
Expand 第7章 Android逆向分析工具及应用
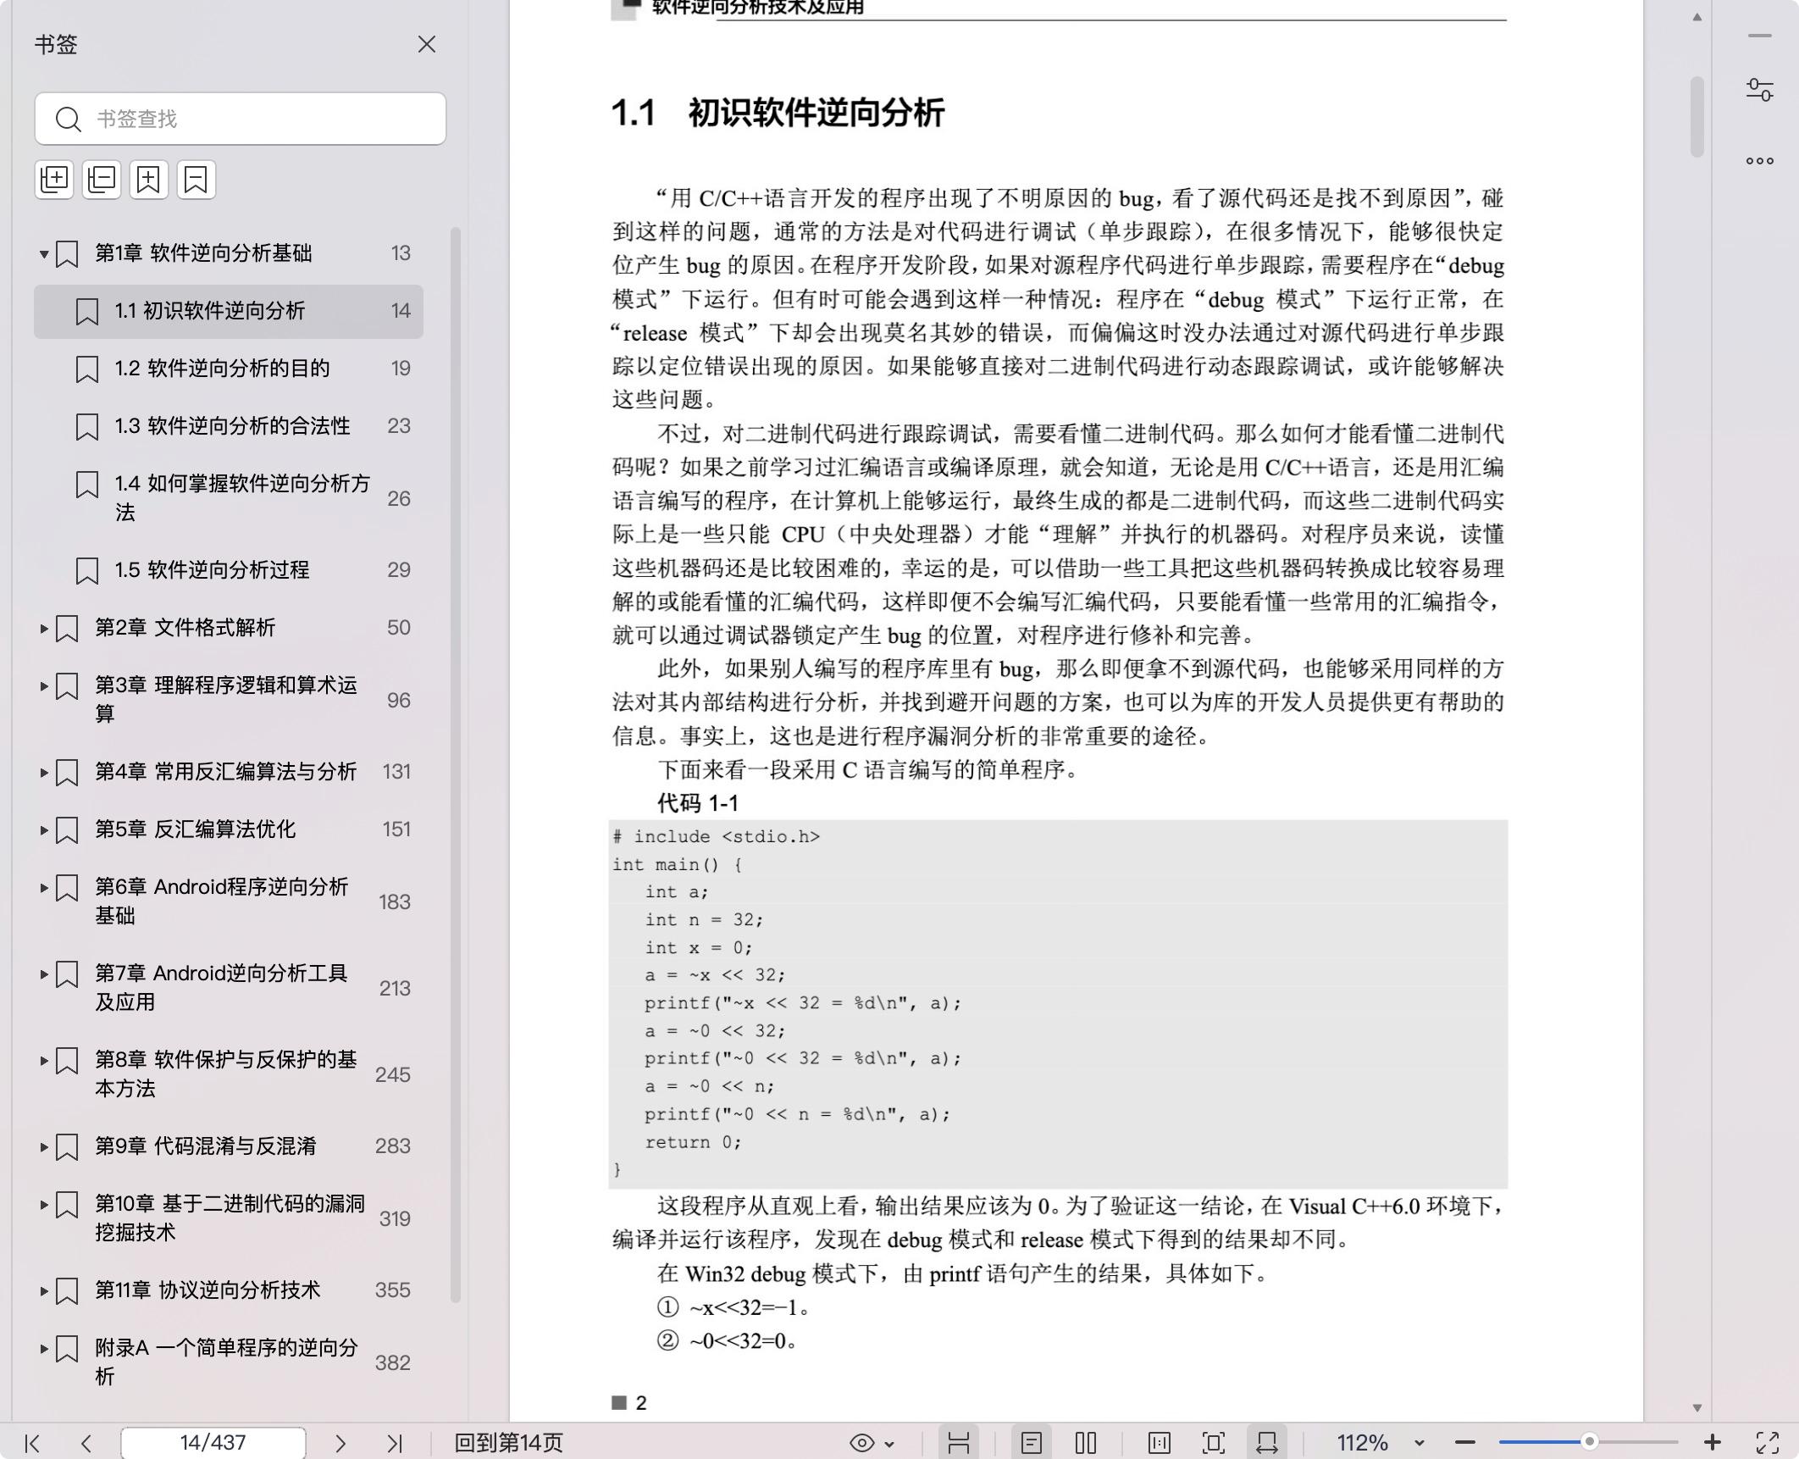43,974
